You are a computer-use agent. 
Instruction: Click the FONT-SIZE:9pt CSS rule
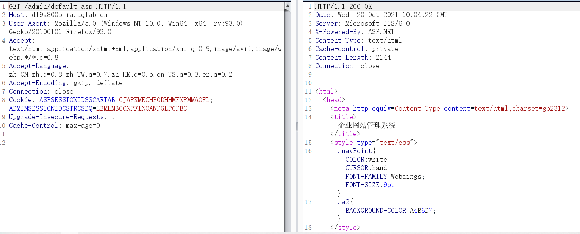click(370, 185)
